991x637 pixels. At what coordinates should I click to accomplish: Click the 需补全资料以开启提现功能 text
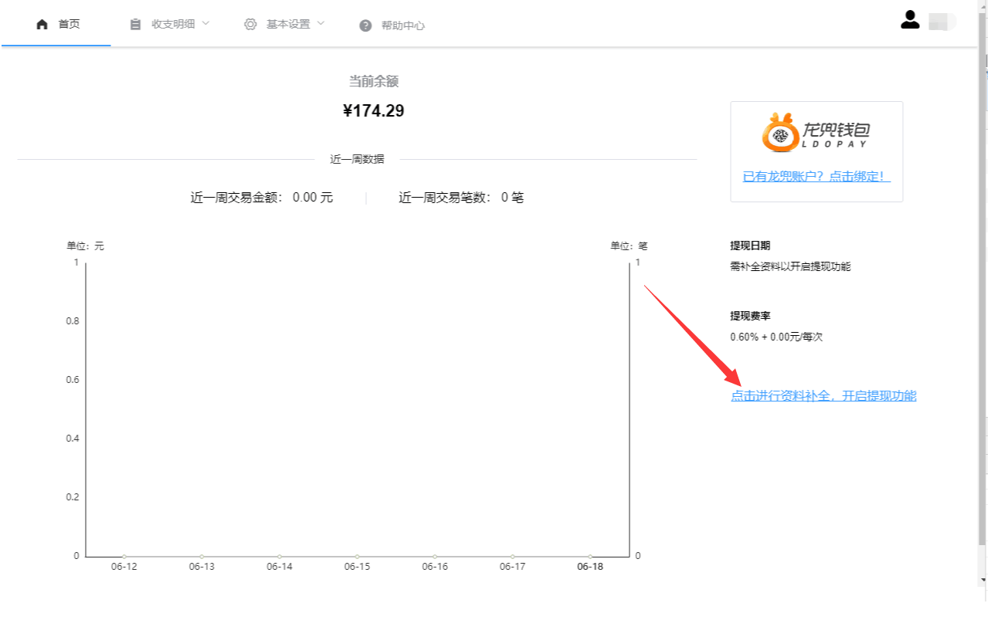(790, 266)
